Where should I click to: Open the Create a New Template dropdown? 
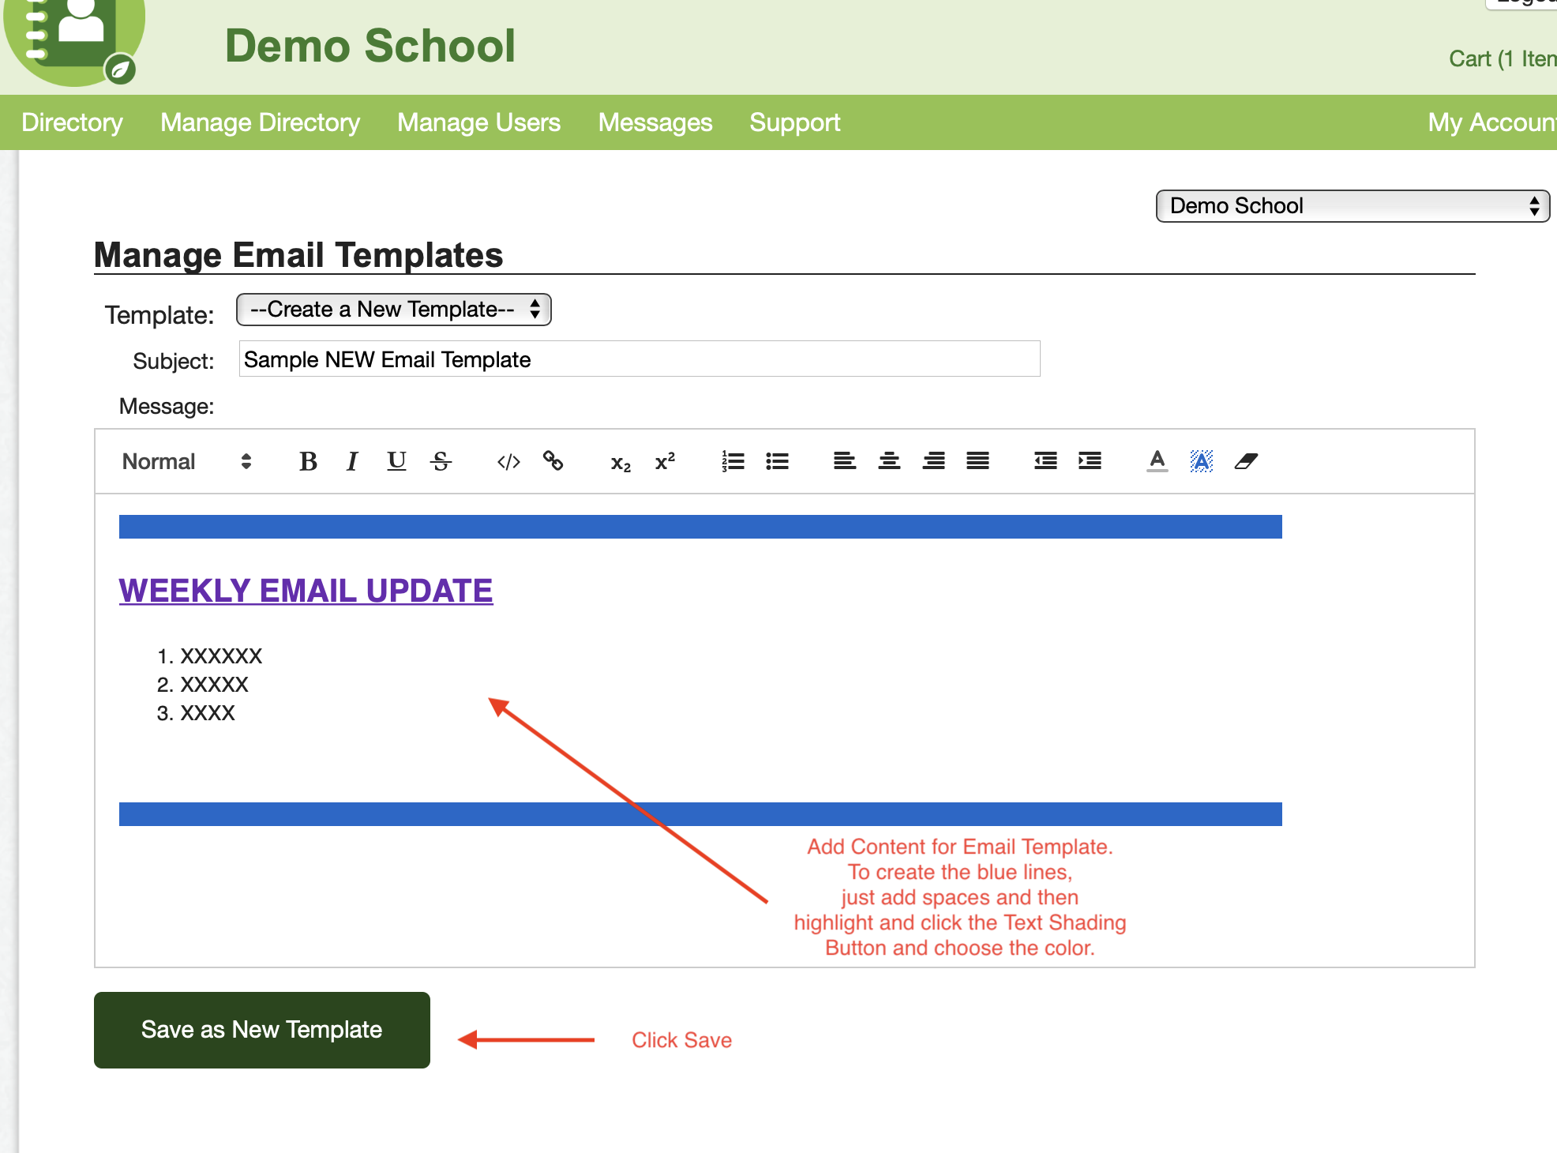pyautogui.click(x=393, y=310)
